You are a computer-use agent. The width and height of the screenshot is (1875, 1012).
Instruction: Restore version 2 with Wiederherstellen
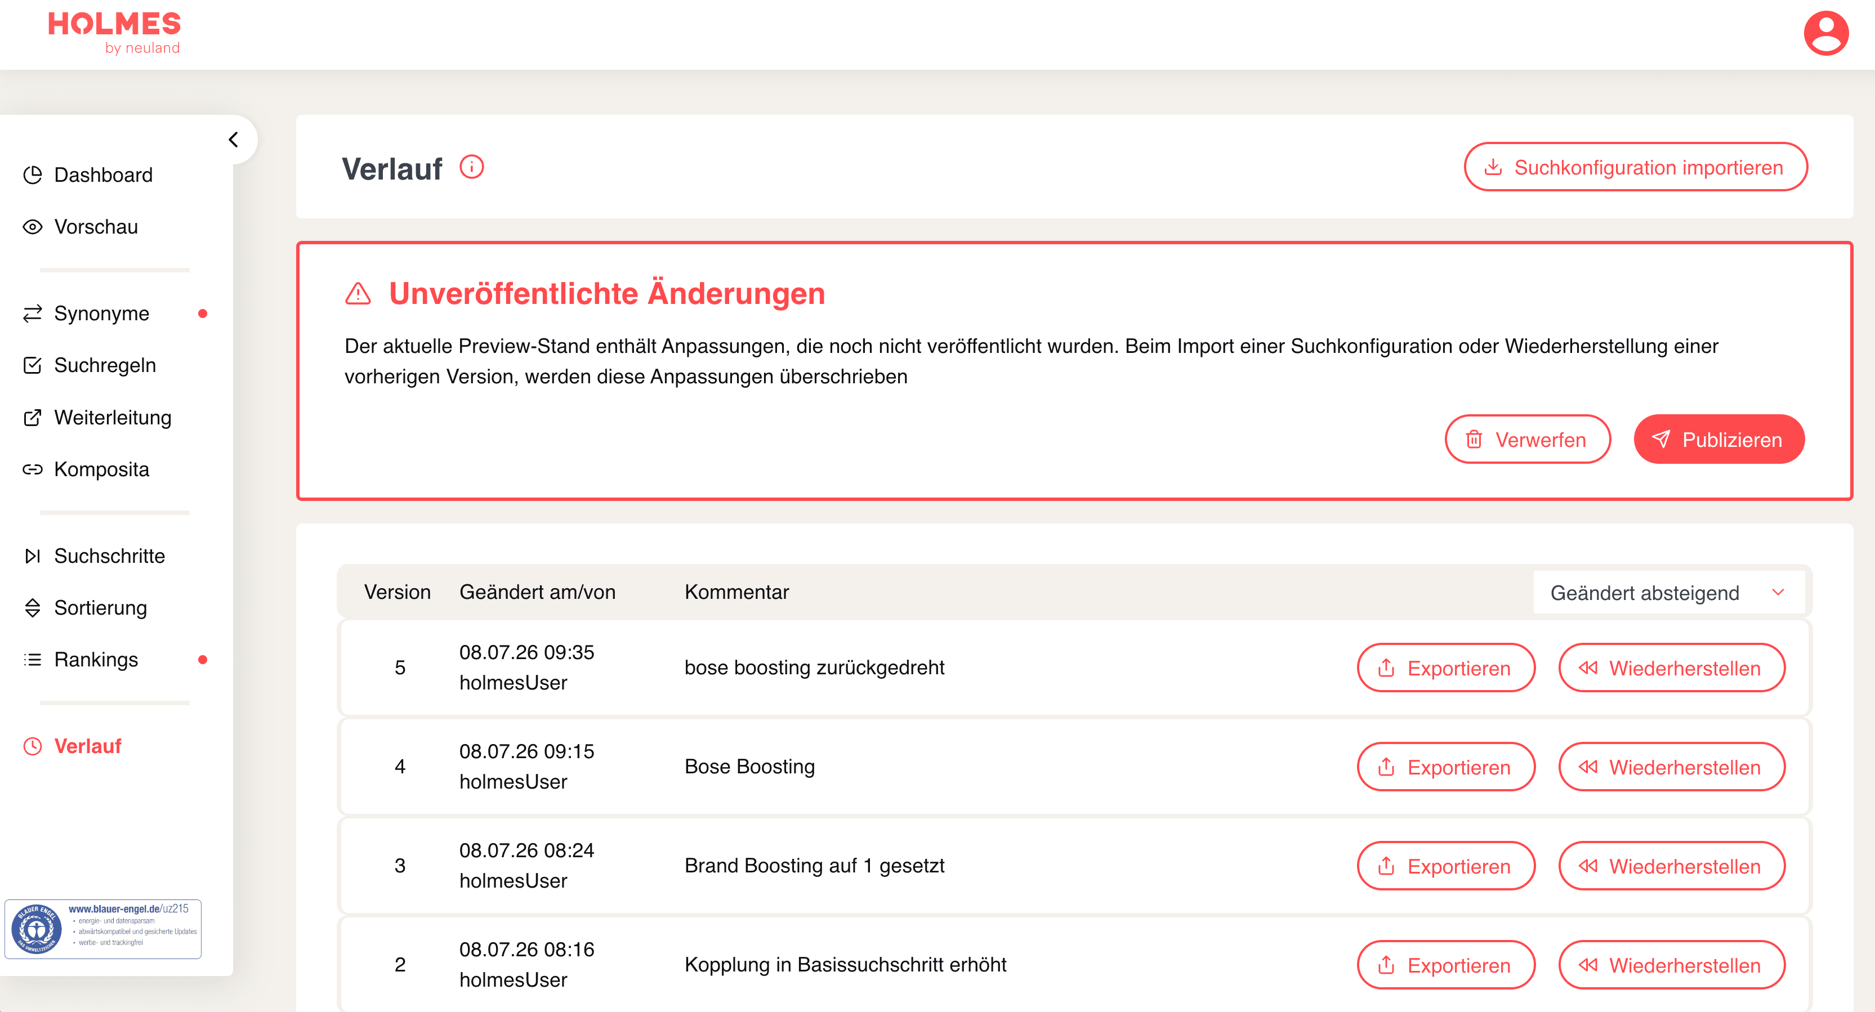[1671, 964]
